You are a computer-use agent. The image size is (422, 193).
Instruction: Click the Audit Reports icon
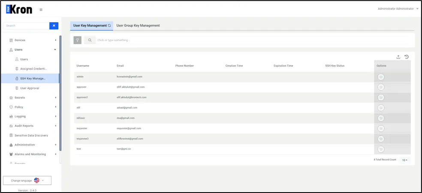(11, 126)
